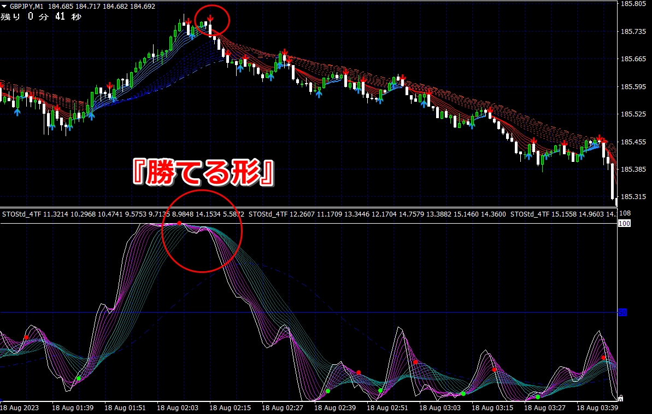Click the blue 50 level marker

622,312
